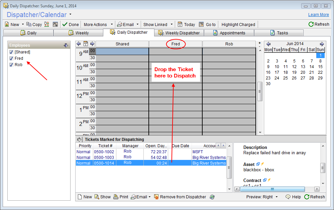Print the selected ticket

point(121,197)
